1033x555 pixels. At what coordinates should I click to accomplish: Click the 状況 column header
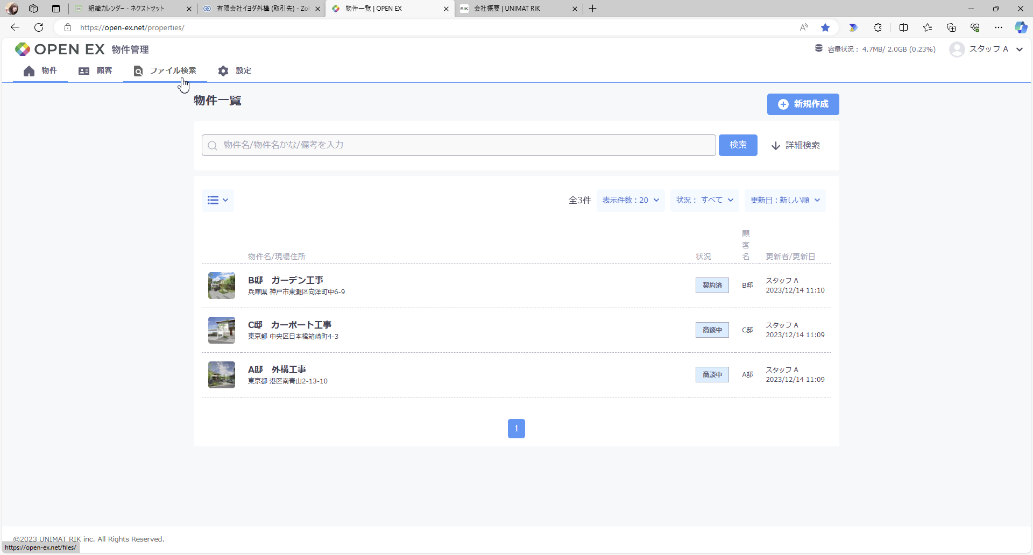(x=703, y=257)
